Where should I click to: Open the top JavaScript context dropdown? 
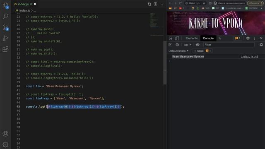click(x=187, y=45)
